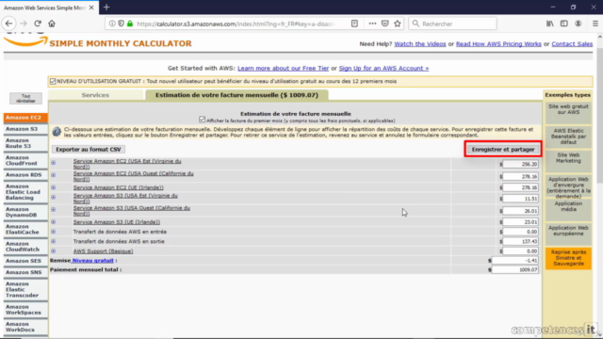603x339 pixels.
Task: Select Amazon EC2 in left sidebar
Action: click(x=25, y=118)
